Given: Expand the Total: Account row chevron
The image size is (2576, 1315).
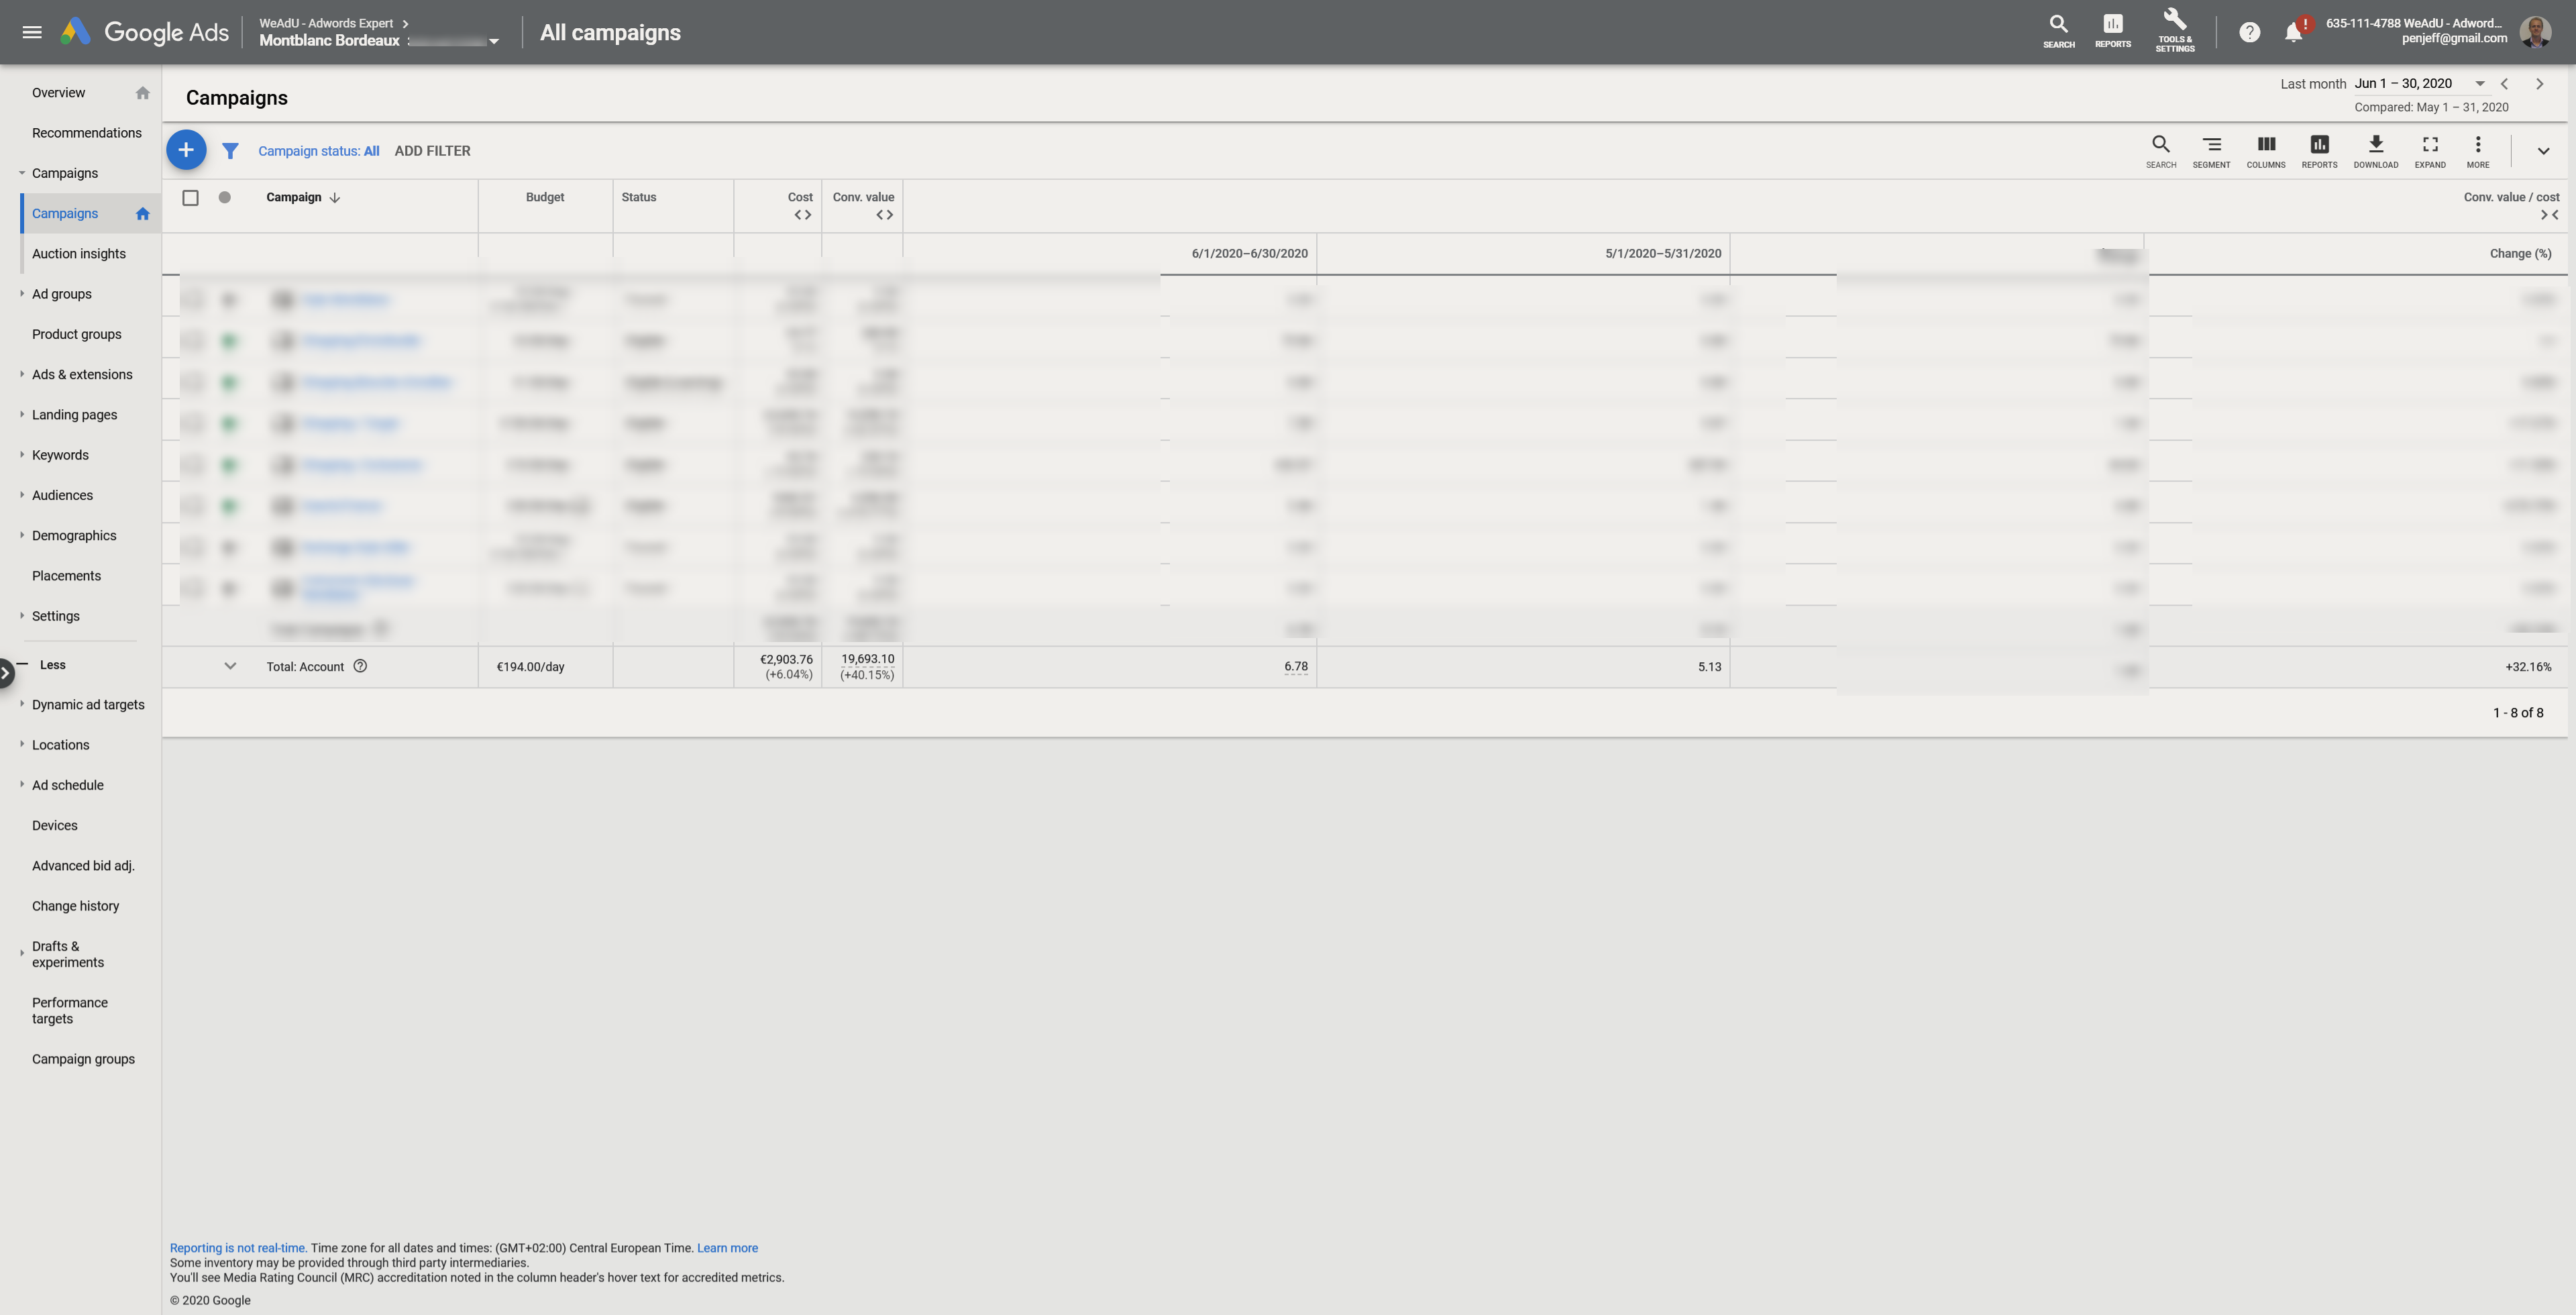Looking at the screenshot, I should [x=230, y=666].
